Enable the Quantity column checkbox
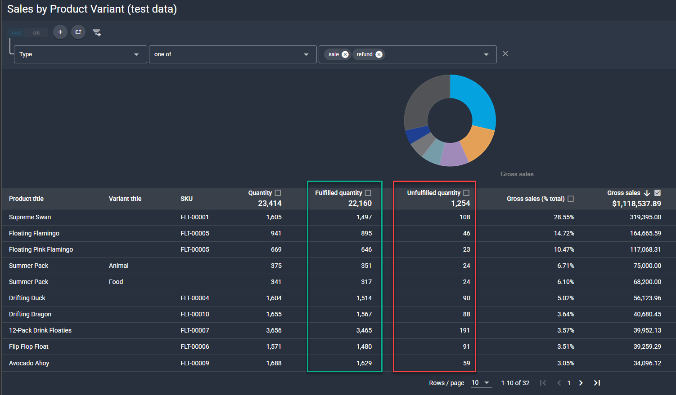Screen dimensions: 676x395 coord(278,193)
